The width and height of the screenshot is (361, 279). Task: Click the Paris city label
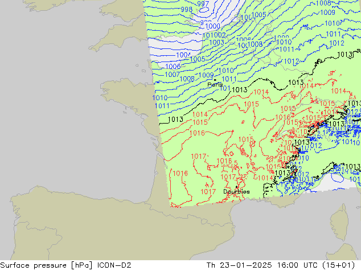215,84
